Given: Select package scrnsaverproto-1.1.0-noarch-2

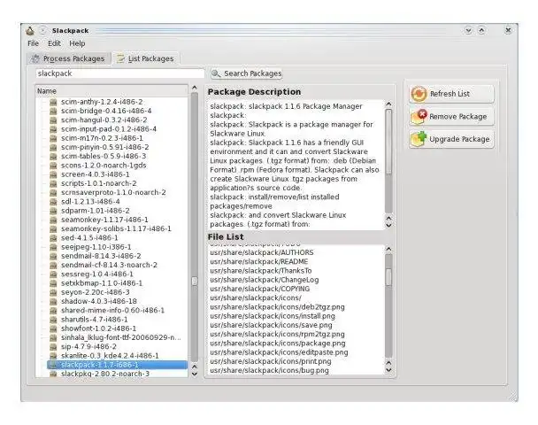Looking at the screenshot, I should tap(113, 192).
